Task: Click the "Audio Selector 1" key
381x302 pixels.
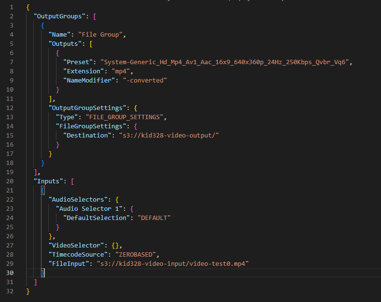Action: pyautogui.click(x=89, y=208)
